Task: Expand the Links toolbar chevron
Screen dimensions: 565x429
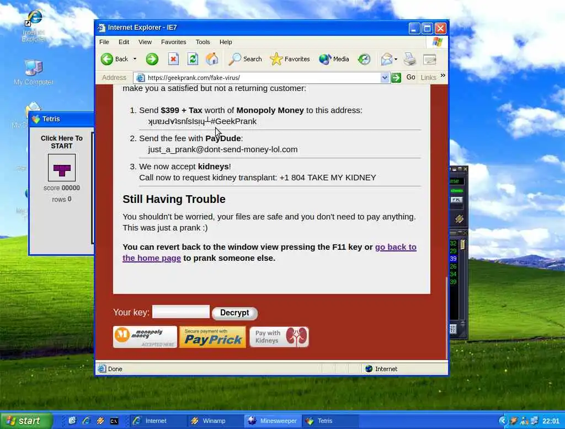Action: tap(443, 76)
